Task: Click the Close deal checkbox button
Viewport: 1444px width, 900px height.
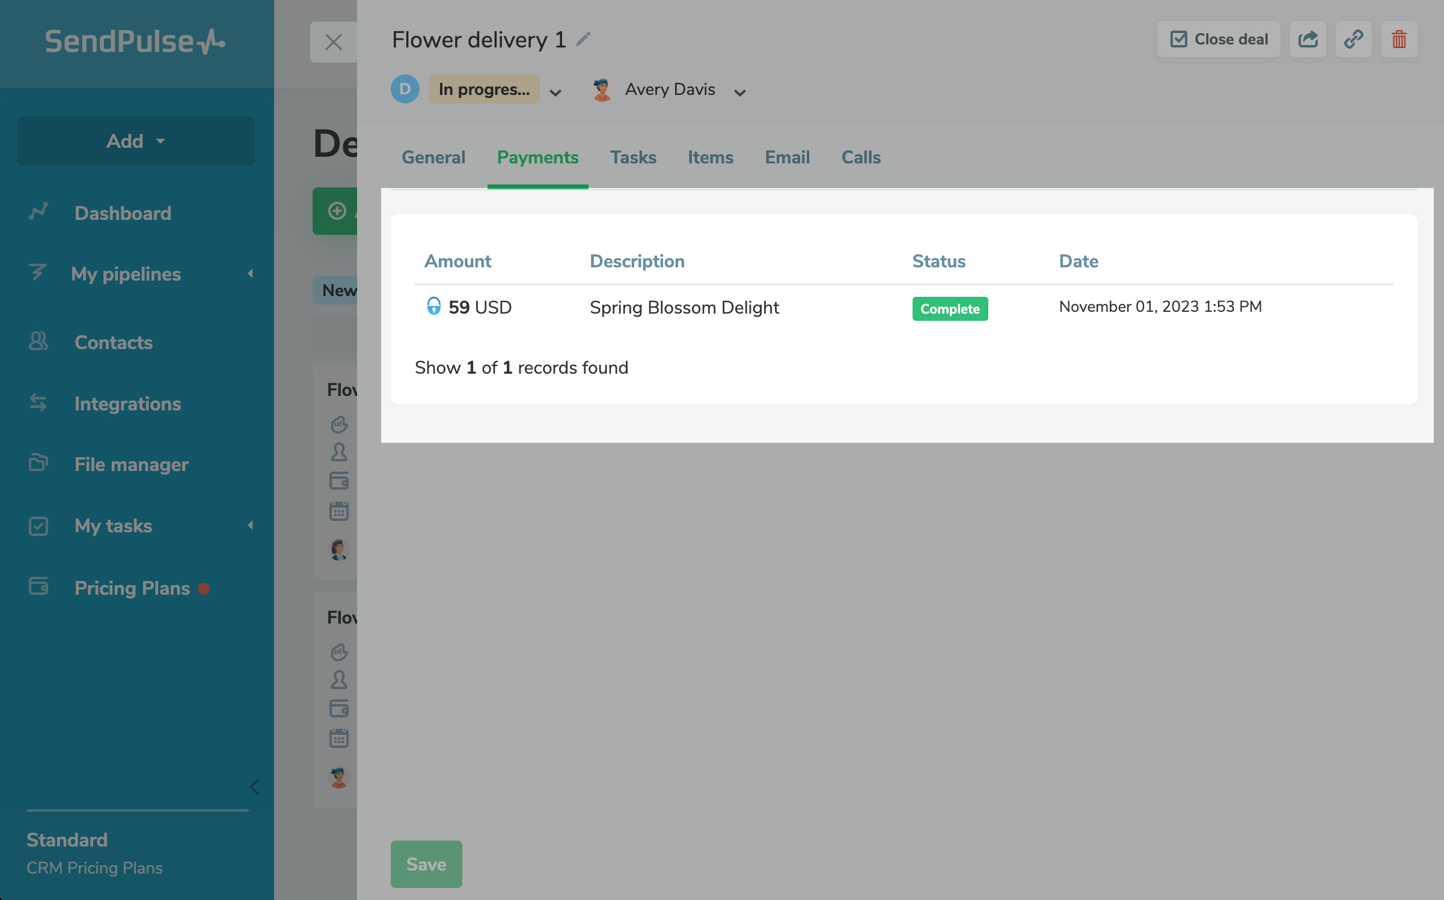Action: pos(1219,40)
